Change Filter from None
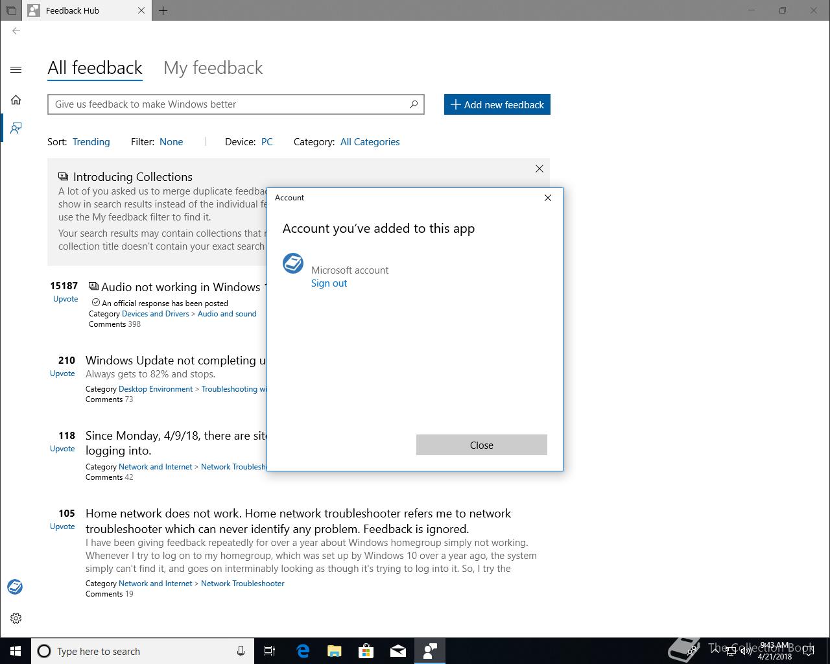 point(171,142)
